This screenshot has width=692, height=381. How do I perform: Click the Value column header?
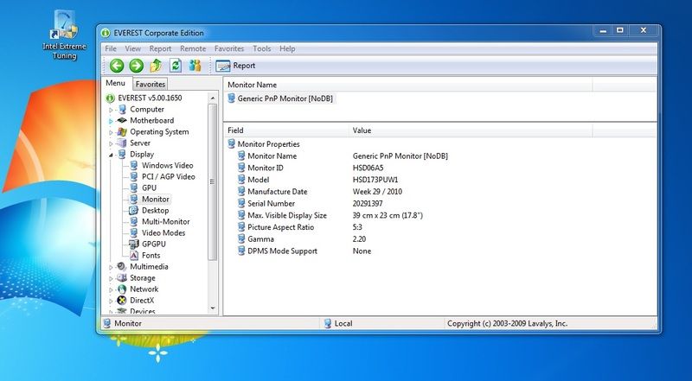[x=471, y=130]
